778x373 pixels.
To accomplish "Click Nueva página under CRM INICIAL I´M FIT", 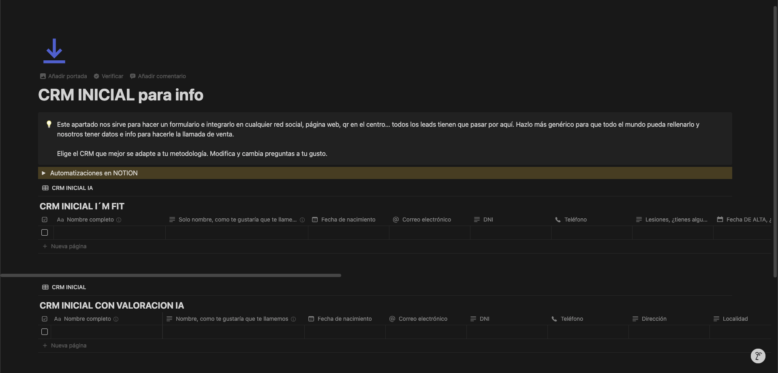I will [68, 246].
